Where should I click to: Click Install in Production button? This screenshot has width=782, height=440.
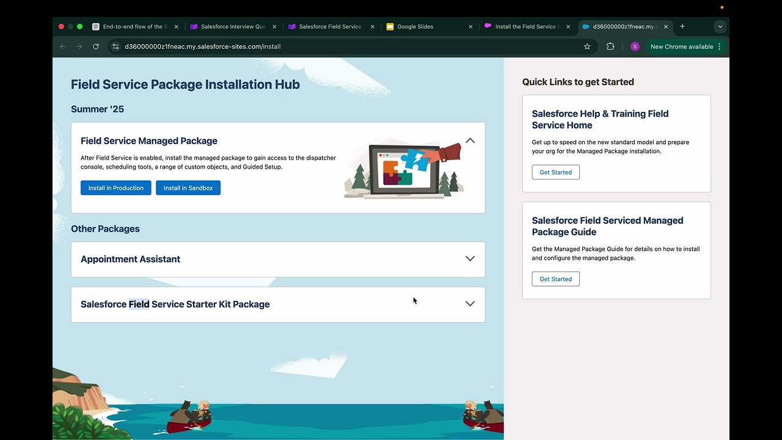(x=115, y=188)
